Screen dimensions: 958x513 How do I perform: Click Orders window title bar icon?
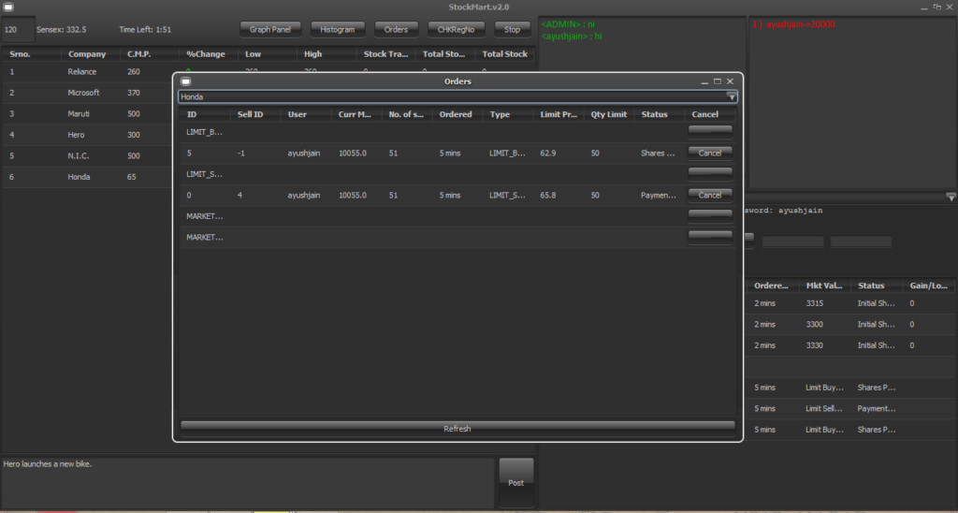(186, 81)
